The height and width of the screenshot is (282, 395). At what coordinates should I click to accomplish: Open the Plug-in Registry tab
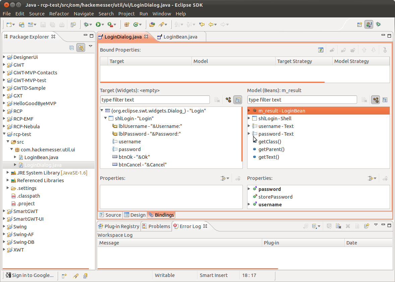(119, 226)
